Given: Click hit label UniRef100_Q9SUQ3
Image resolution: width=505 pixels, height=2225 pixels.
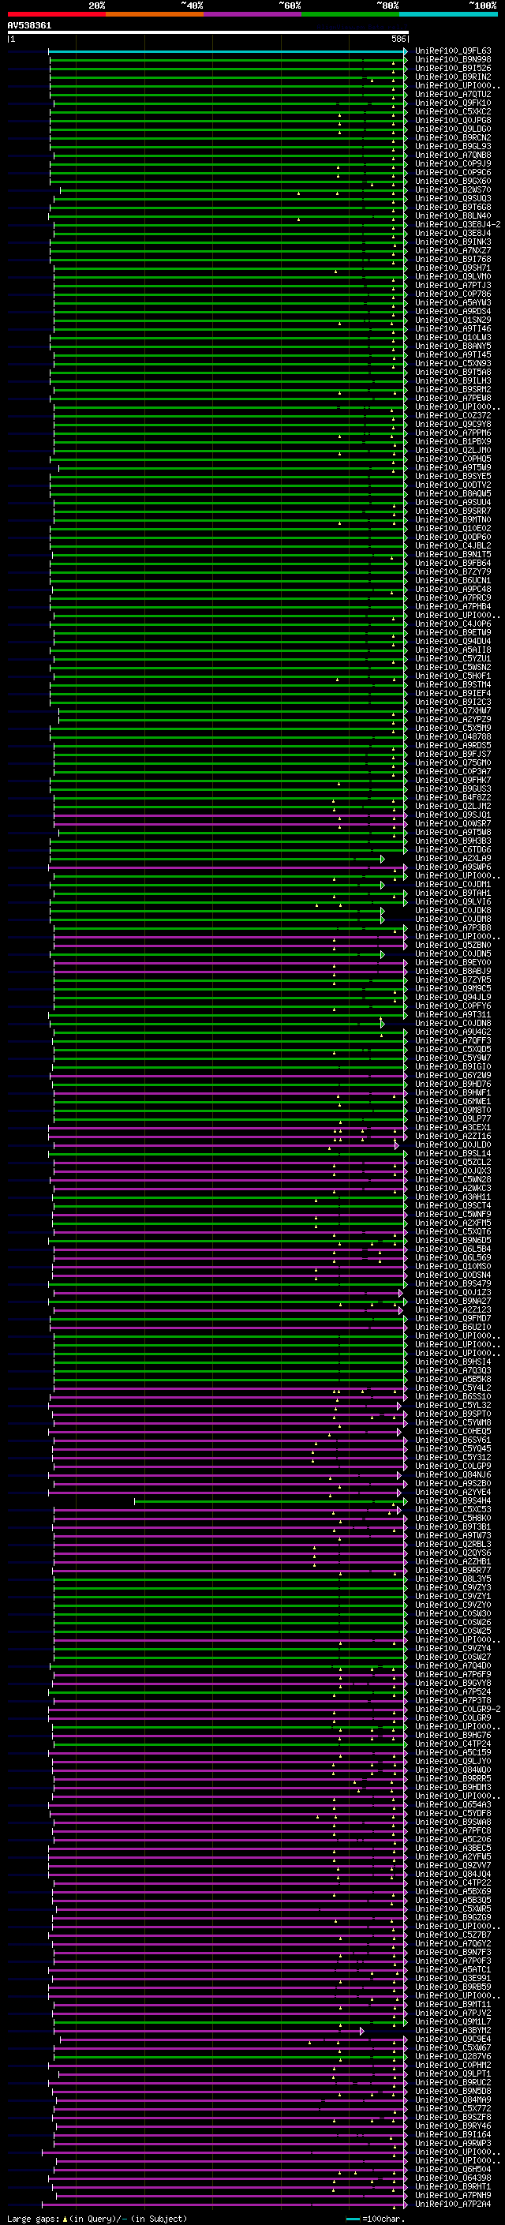Looking at the screenshot, I should 453,199.
